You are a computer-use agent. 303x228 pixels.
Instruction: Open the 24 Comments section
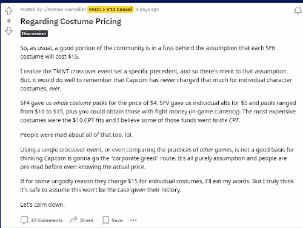(x=47, y=220)
